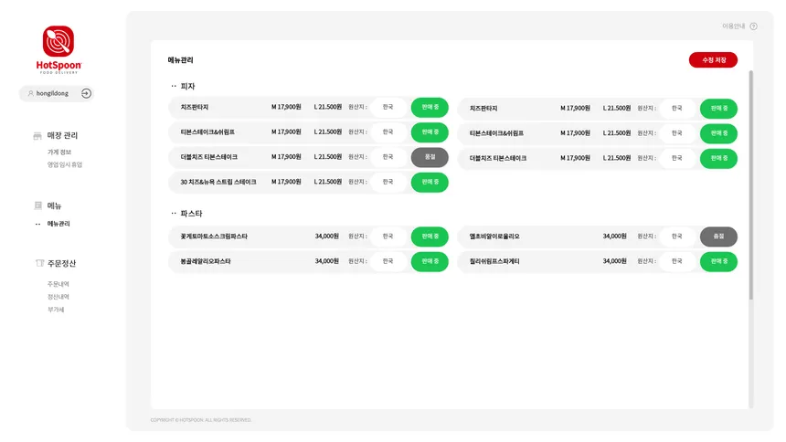
Task: Click the menu name 30 치즈&뉴욕 스트립 스테이크
Action: (x=218, y=182)
